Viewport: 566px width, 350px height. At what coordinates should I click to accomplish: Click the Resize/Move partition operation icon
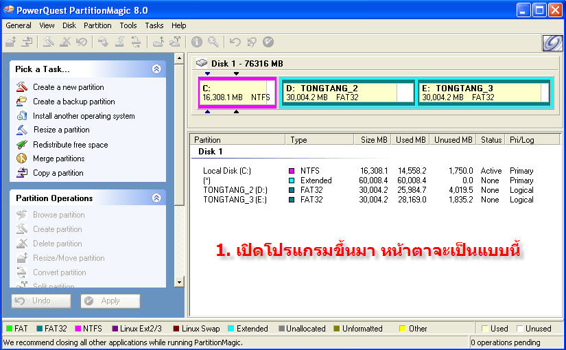[22, 258]
